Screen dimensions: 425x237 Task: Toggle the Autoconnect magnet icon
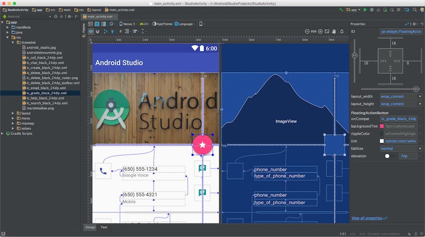(x=98, y=31)
